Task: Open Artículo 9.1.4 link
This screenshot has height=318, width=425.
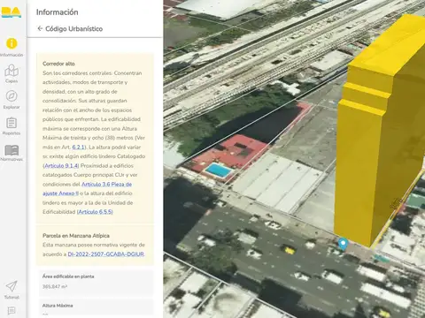Action: coord(61,166)
